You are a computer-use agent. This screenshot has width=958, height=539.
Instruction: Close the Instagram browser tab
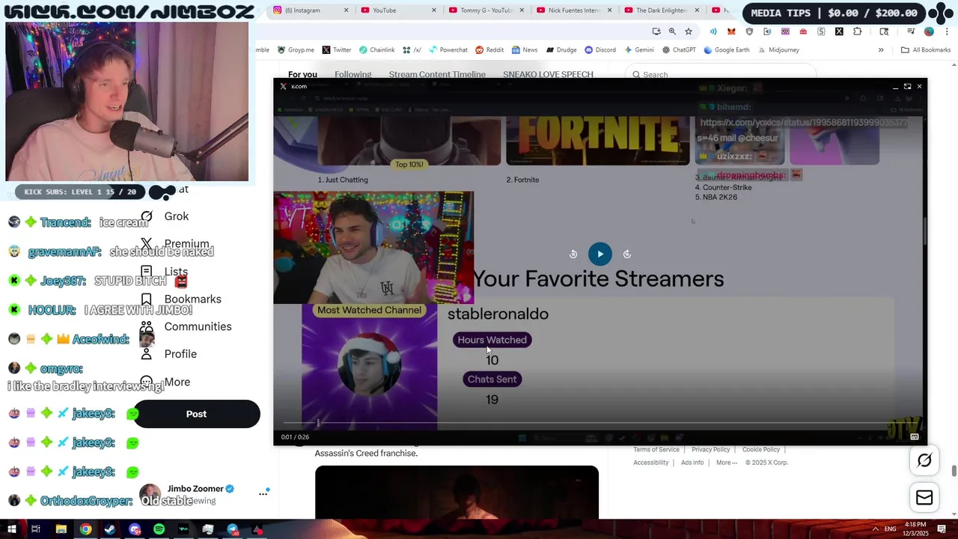pyautogui.click(x=346, y=10)
